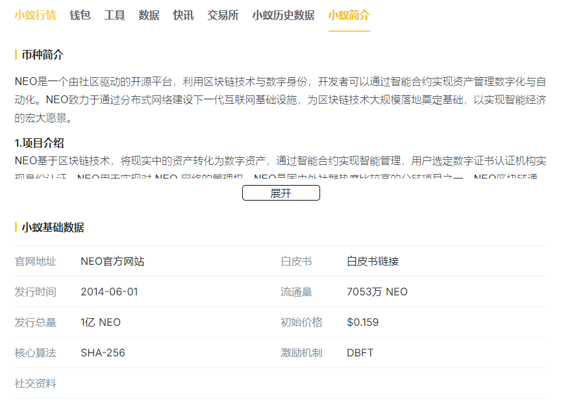Select the 工具 tab
The height and width of the screenshot is (407, 563).
click(x=114, y=16)
